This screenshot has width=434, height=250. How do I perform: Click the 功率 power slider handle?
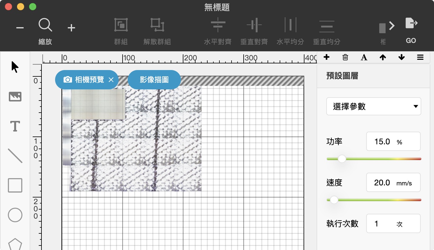[342, 159]
